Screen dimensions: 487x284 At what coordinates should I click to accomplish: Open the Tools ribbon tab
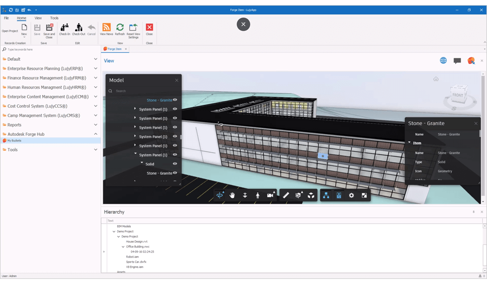click(x=54, y=18)
